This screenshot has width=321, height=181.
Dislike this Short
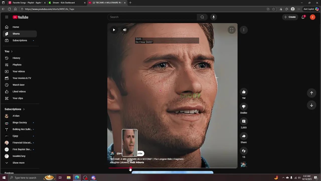(244, 107)
